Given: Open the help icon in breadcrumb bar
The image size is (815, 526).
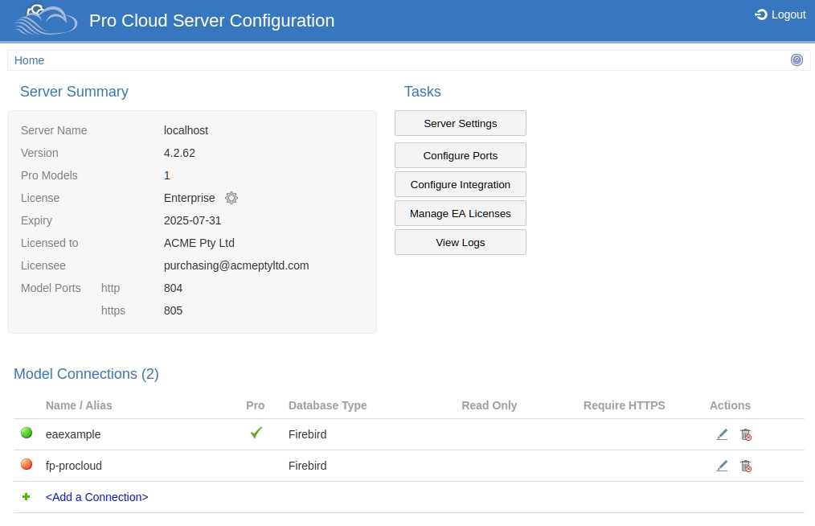Looking at the screenshot, I should (x=797, y=60).
